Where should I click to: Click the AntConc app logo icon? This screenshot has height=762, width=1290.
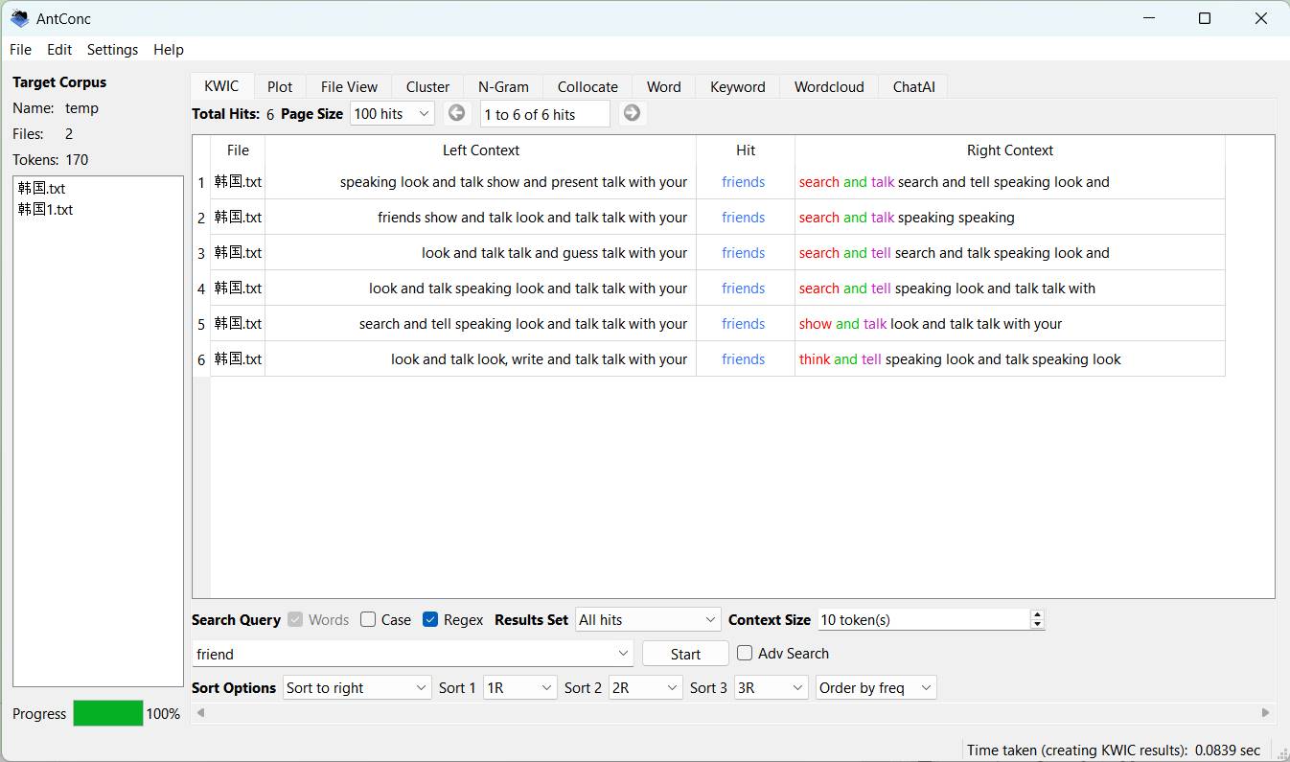(x=19, y=18)
